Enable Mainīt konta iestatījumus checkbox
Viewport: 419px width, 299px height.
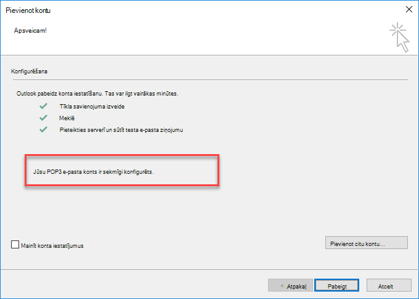point(15,245)
